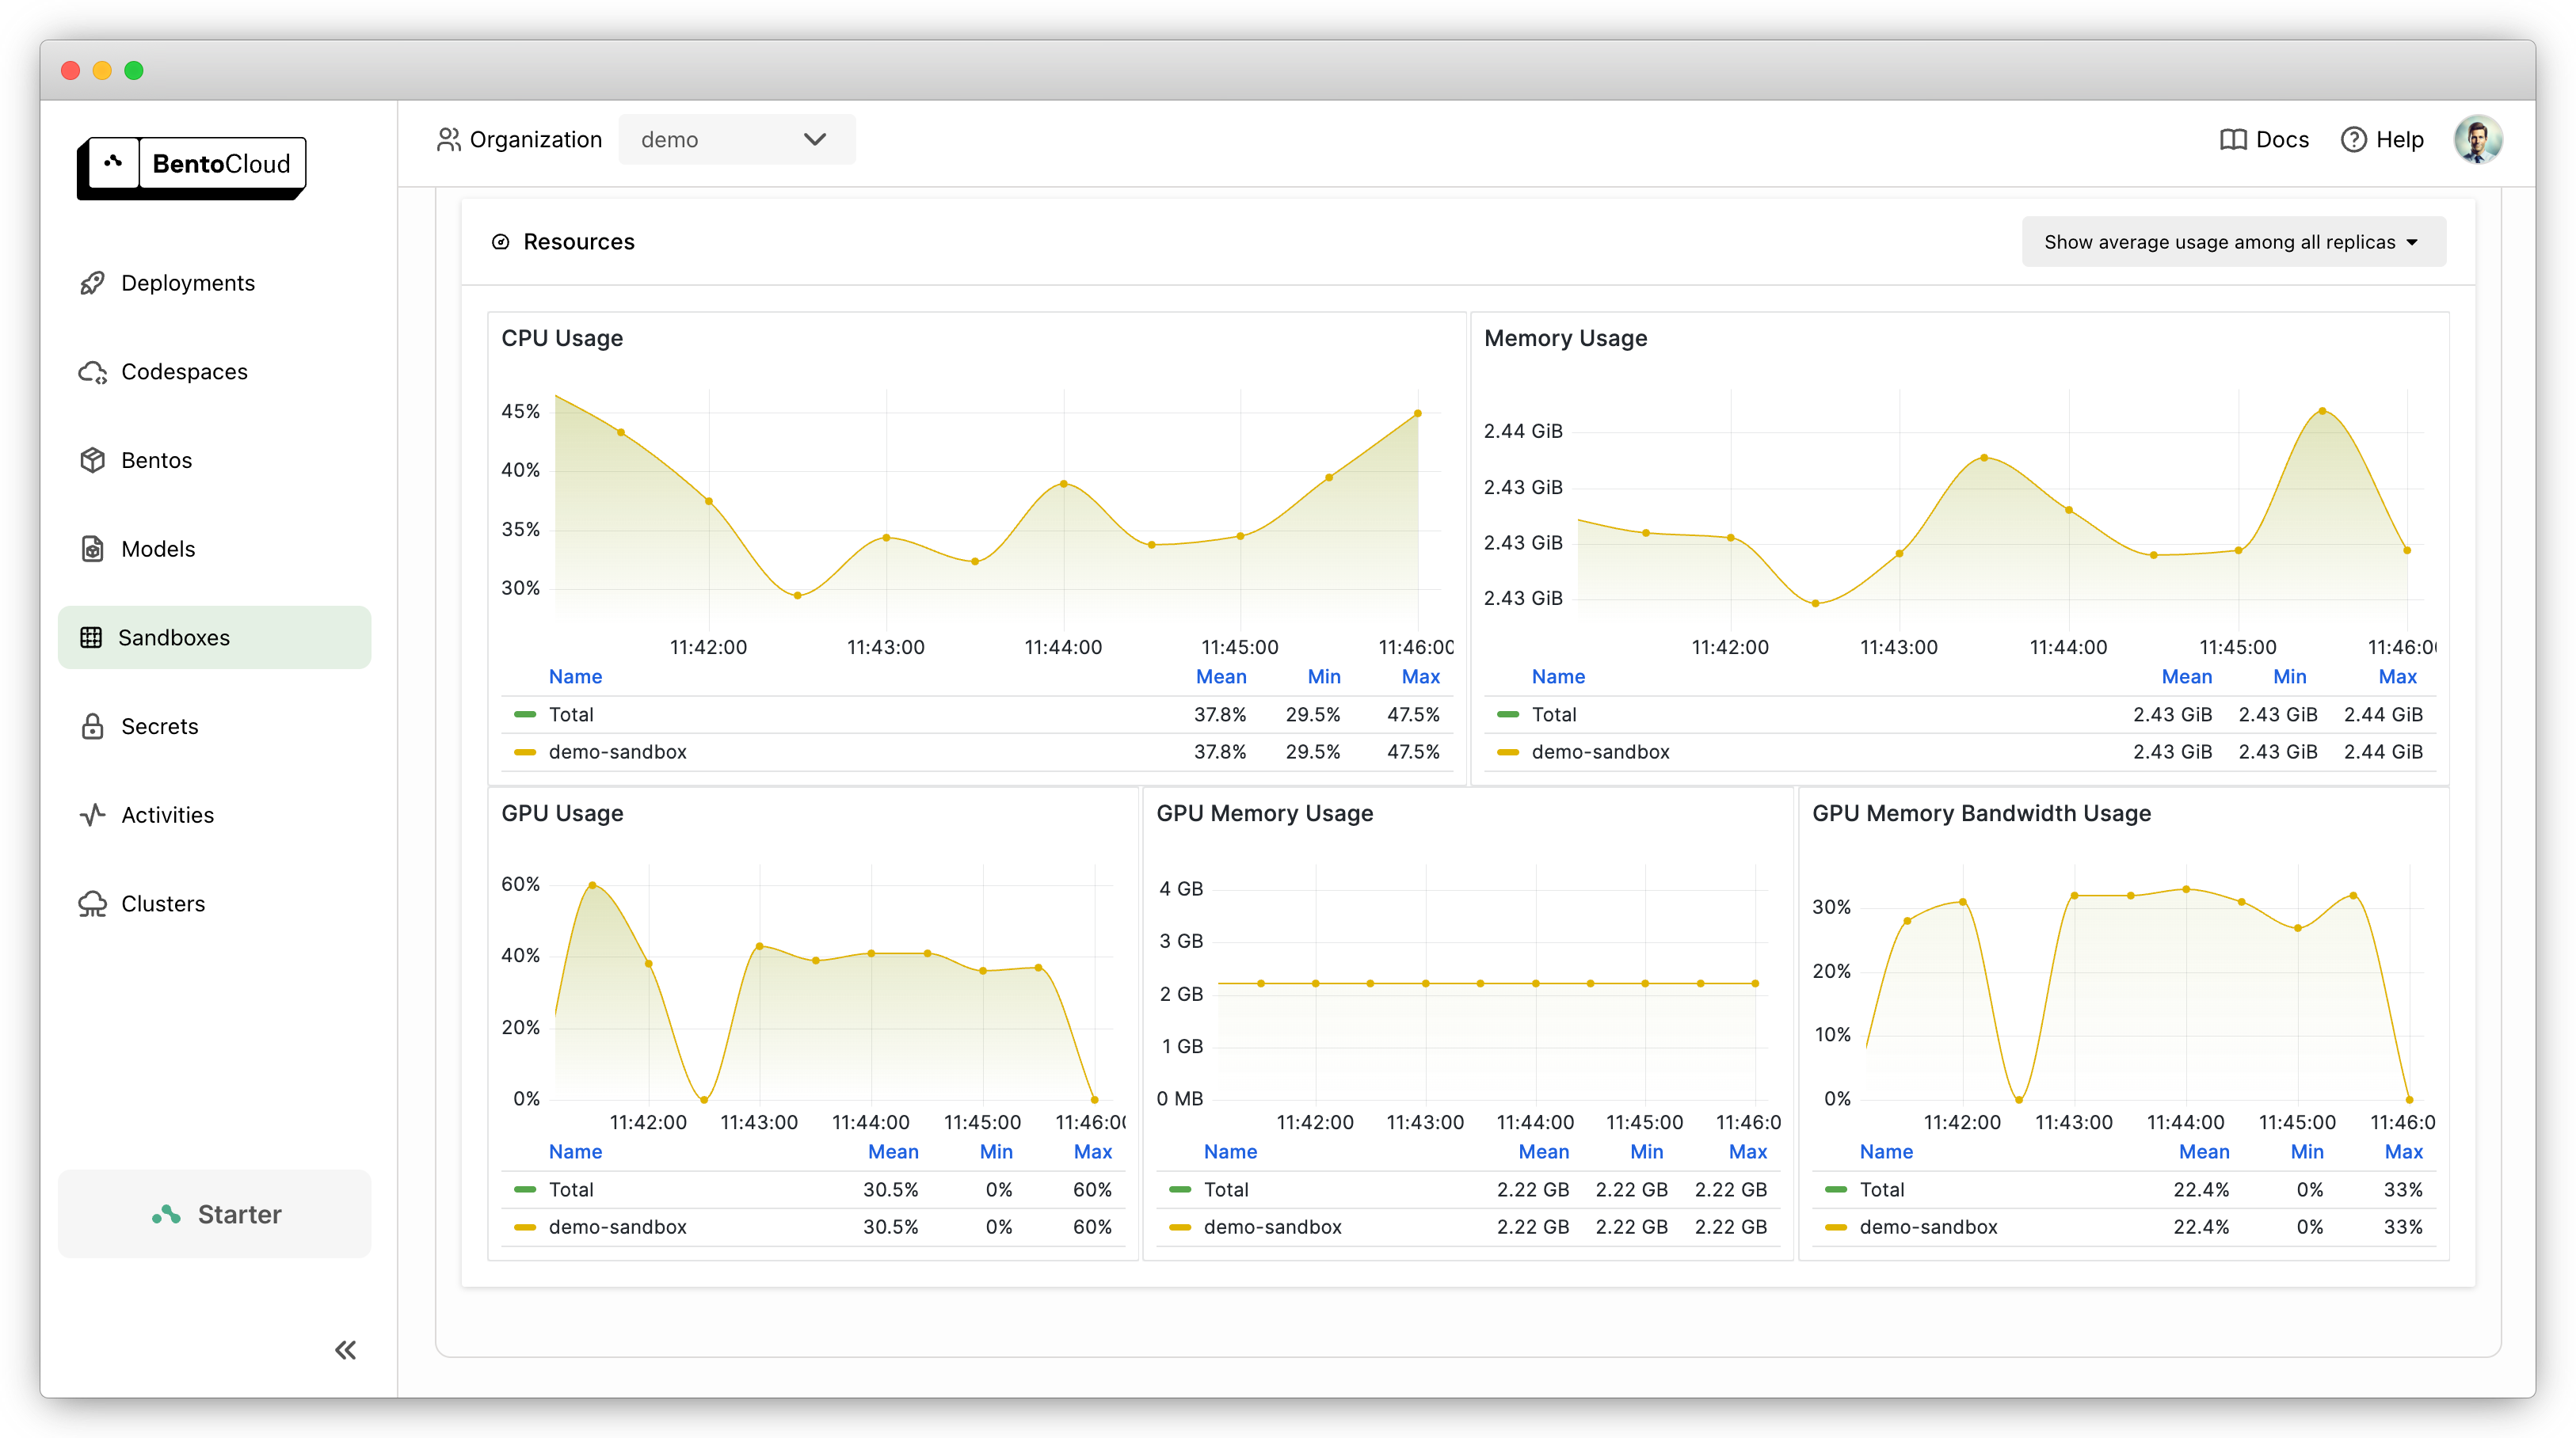
Task: Sort CPU Usage legend by Min
Action: click(1323, 676)
